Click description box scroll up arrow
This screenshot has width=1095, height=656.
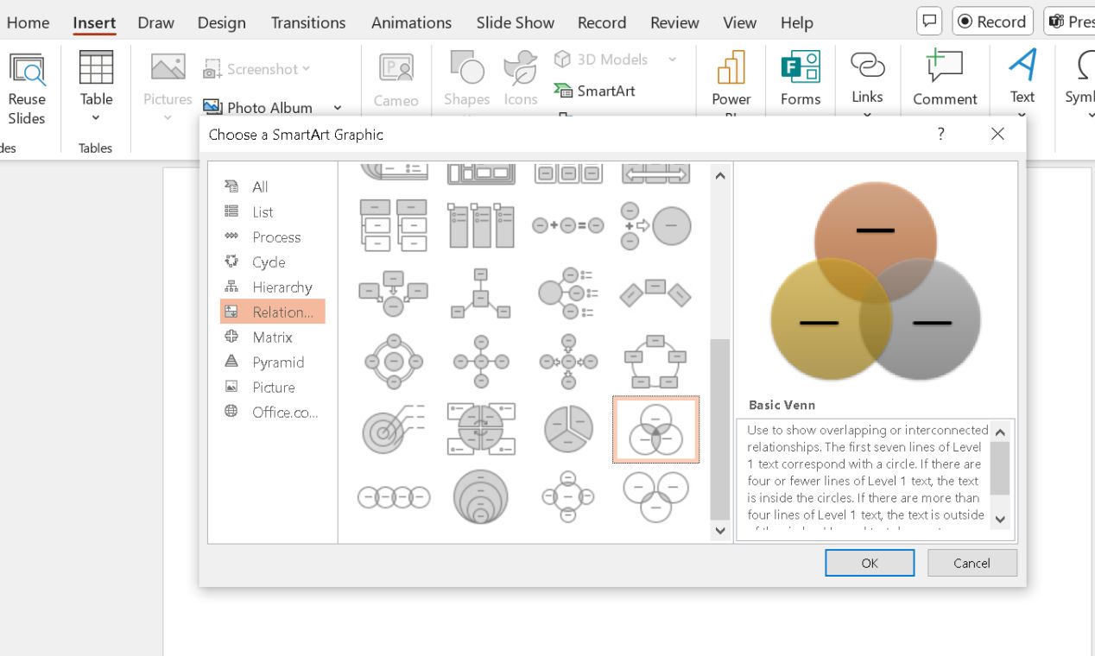click(1000, 432)
